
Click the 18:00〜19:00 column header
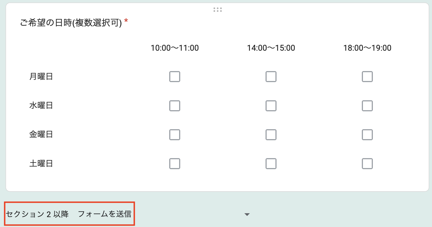pyautogui.click(x=367, y=48)
